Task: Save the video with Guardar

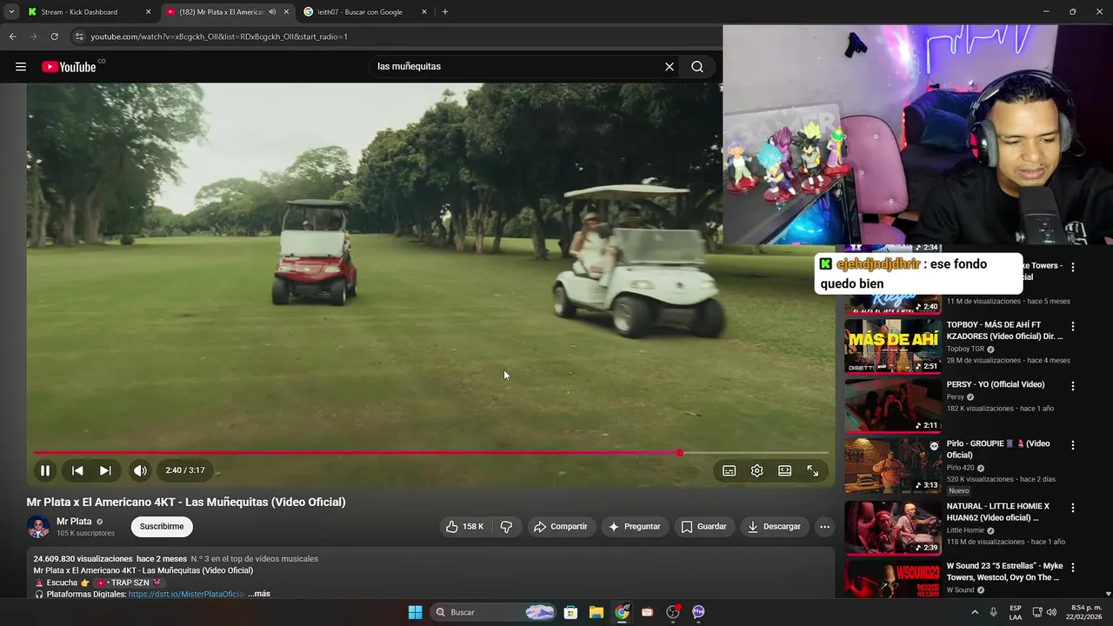Action: point(703,527)
